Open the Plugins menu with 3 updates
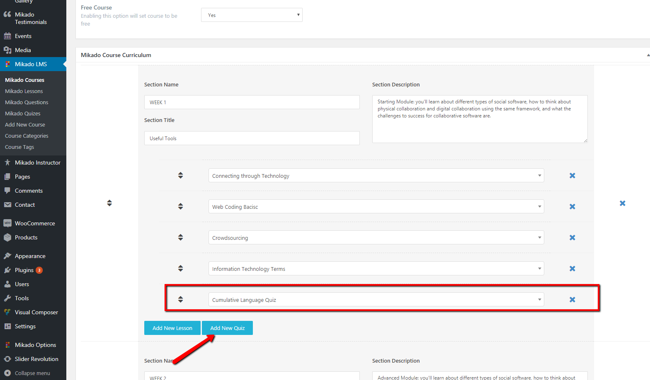This screenshot has height=380, width=650. click(x=33, y=270)
